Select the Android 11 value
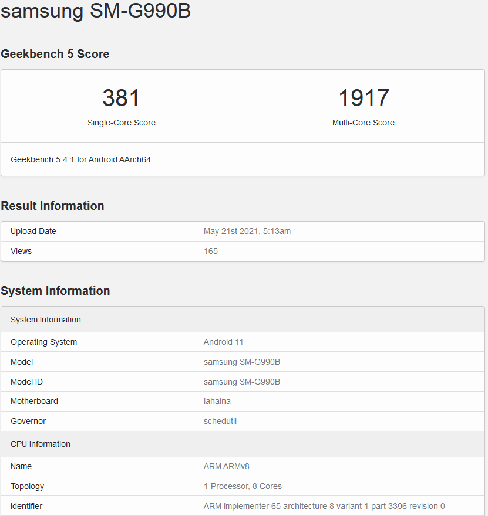The image size is (488, 516). coord(223,342)
